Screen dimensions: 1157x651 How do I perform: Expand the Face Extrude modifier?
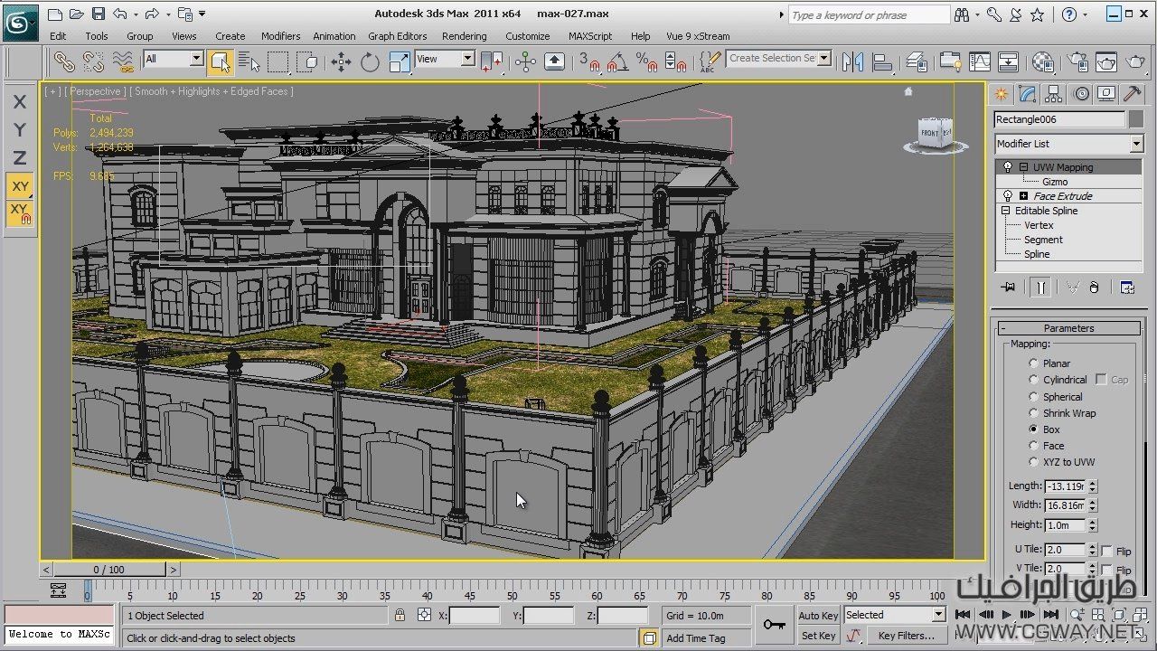(x=1023, y=196)
